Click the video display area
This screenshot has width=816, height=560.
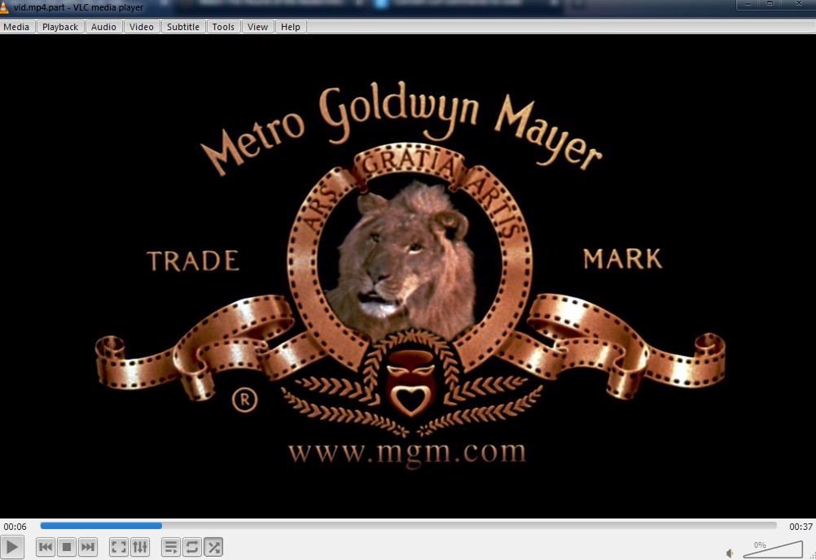click(408, 276)
